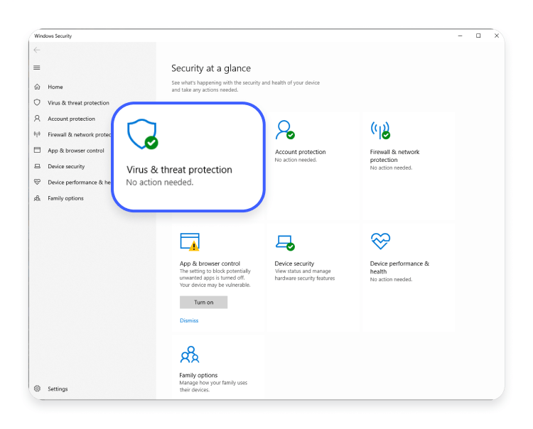This screenshot has height=429, width=533.
Task: Click the Firewall & network tile antenna icon
Action: [x=380, y=130]
